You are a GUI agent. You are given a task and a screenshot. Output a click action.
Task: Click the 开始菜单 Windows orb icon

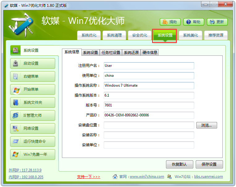(x=16, y=90)
